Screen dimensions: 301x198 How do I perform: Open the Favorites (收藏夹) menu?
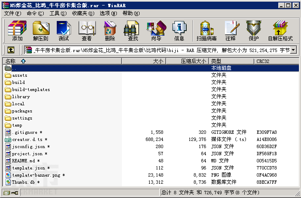[x=83, y=13]
